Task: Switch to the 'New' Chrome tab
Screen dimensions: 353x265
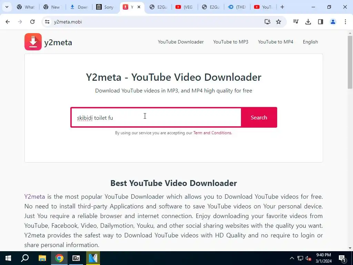Action: point(52,7)
